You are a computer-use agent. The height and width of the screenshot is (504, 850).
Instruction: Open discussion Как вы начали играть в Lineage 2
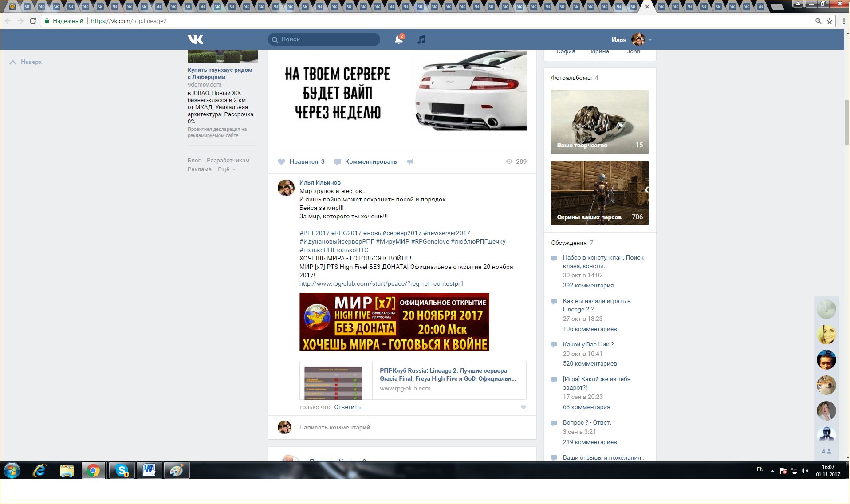pos(597,305)
